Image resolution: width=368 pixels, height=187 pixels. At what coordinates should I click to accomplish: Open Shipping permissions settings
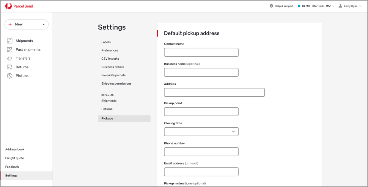116,83
